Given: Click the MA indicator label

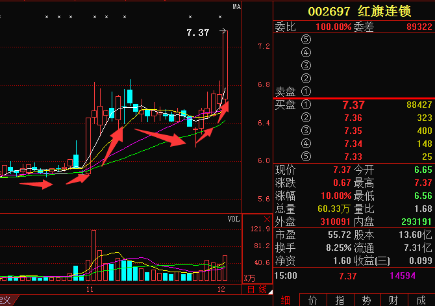Looking at the screenshot, I should coord(237,7).
